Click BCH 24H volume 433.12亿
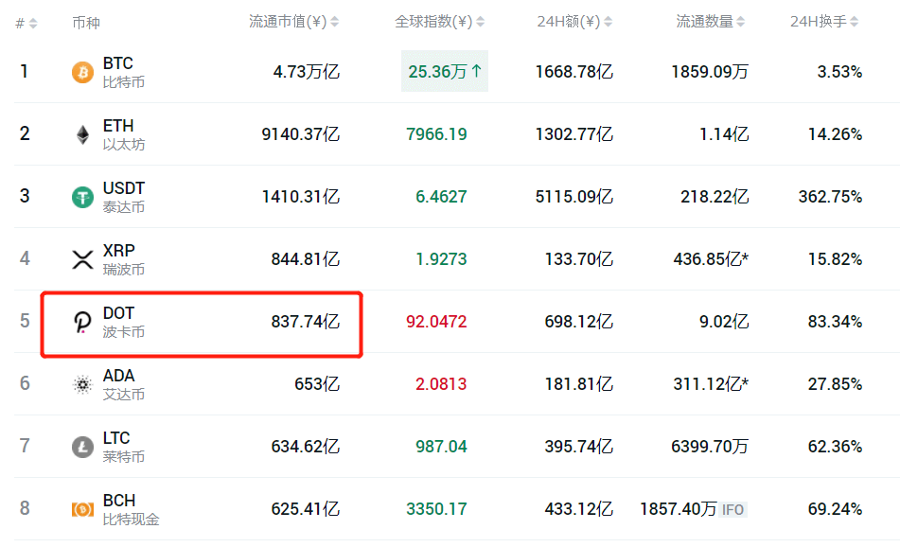The height and width of the screenshot is (547, 900). coord(578,509)
